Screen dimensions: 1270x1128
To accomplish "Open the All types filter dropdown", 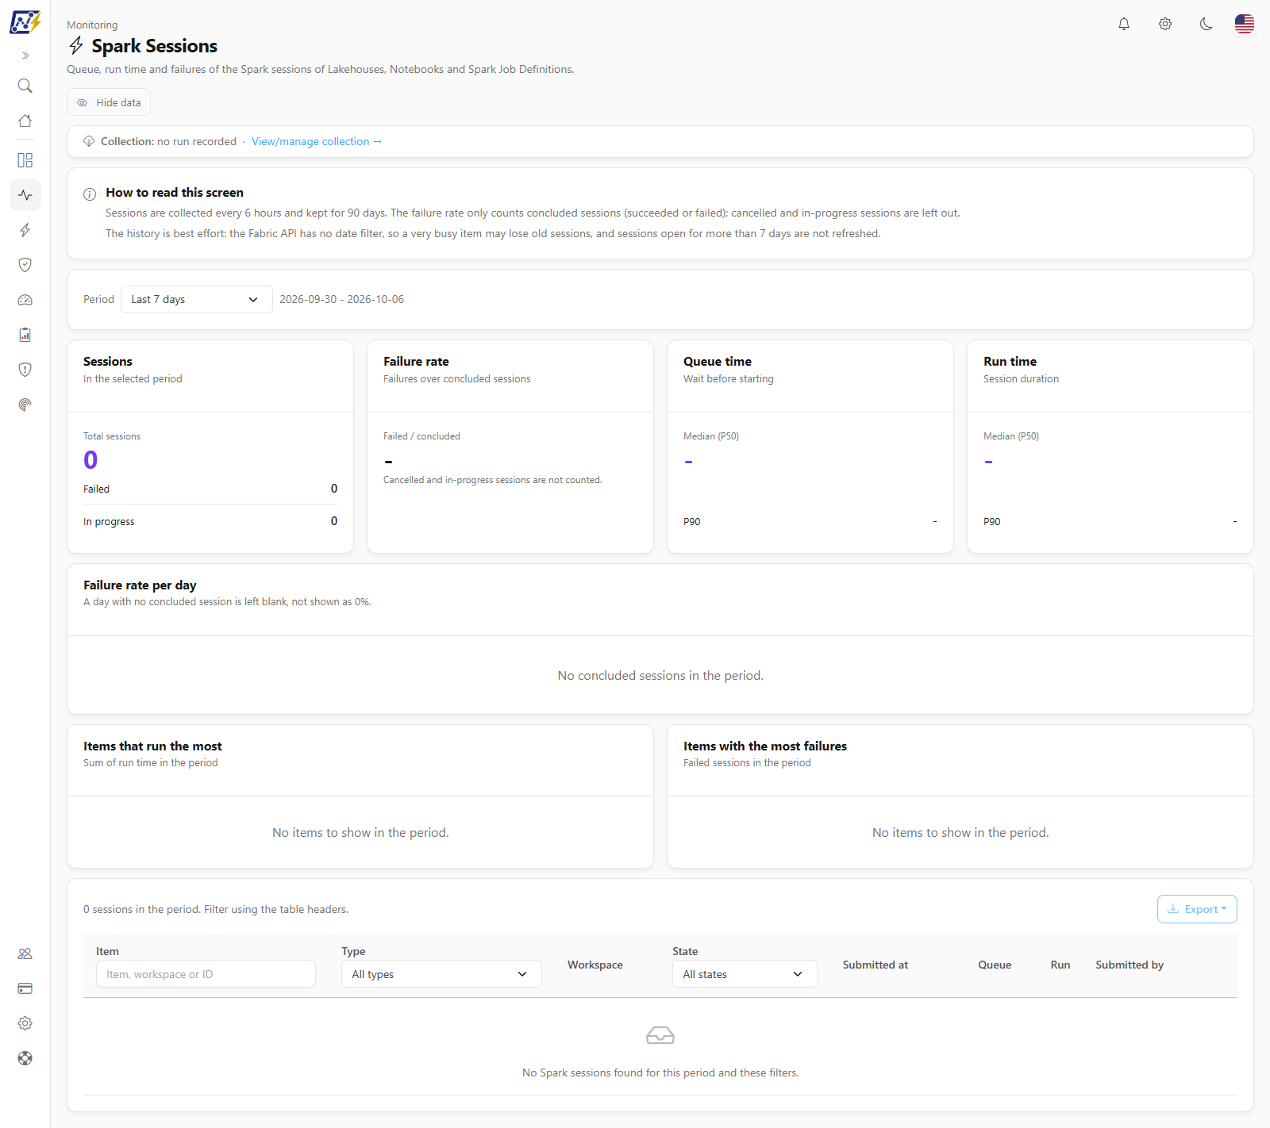I will (x=441, y=974).
